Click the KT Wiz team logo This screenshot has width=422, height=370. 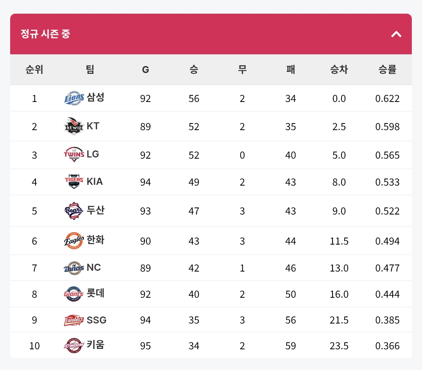tap(74, 126)
